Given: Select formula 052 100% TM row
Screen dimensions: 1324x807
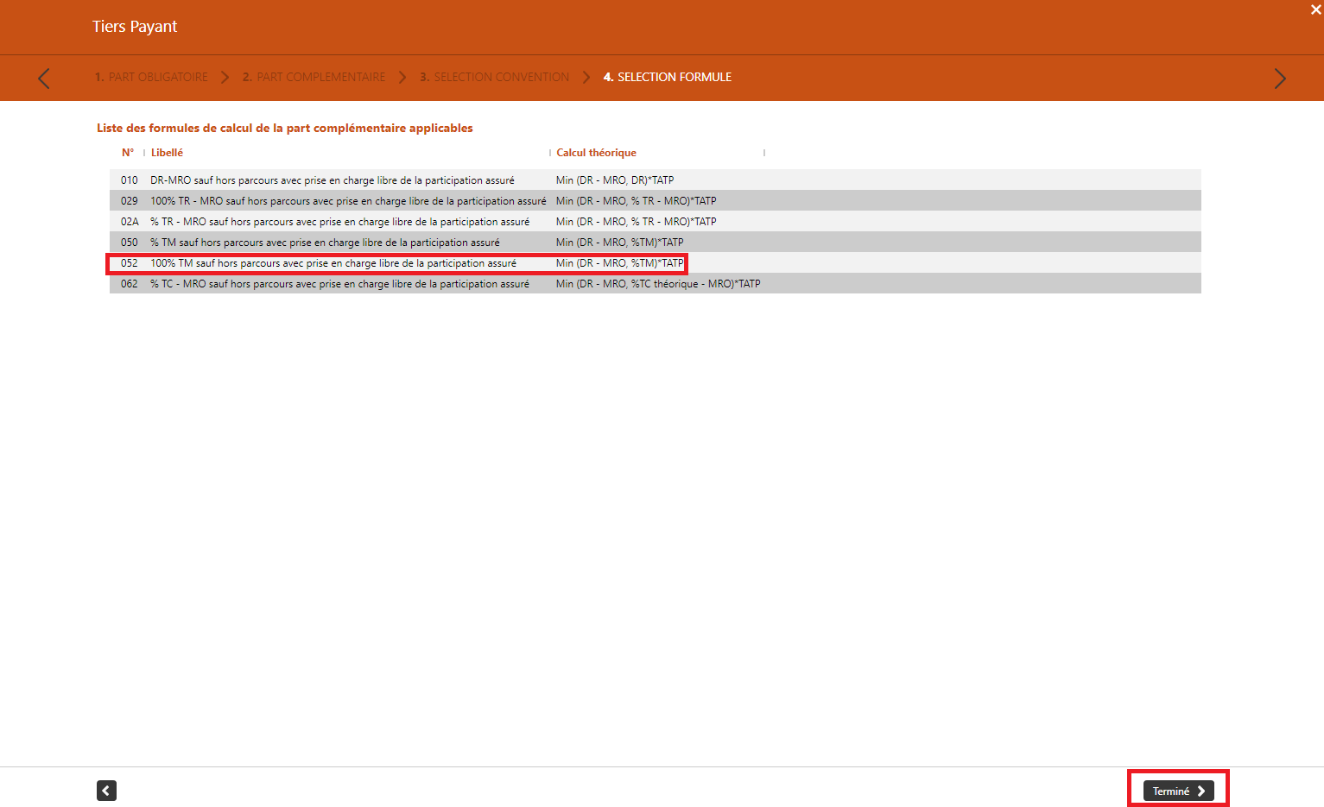Looking at the screenshot, I should coord(333,263).
